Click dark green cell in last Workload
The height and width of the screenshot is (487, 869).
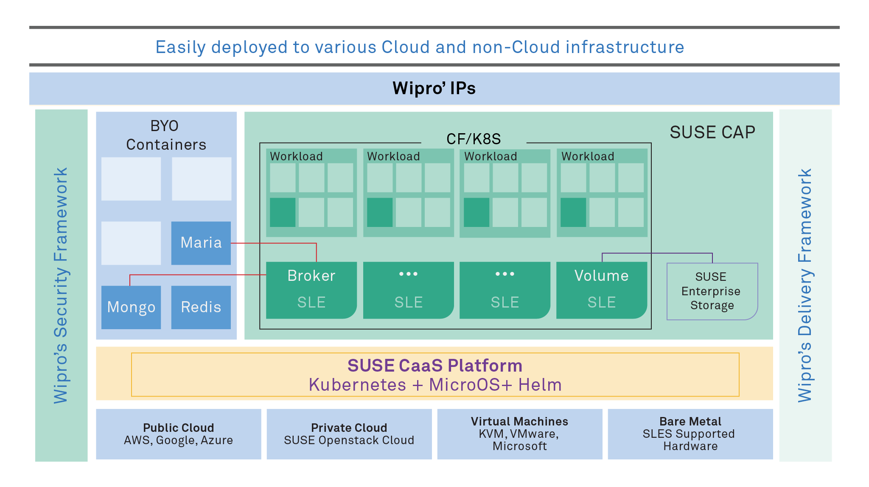573,212
